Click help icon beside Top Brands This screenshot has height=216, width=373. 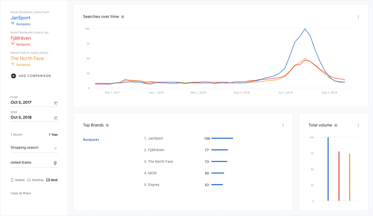point(107,125)
